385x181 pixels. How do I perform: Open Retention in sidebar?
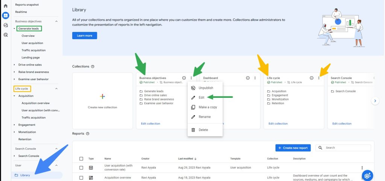click(x=25, y=139)
